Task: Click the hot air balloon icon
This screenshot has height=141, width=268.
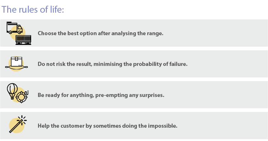Action: click(12, 91)
